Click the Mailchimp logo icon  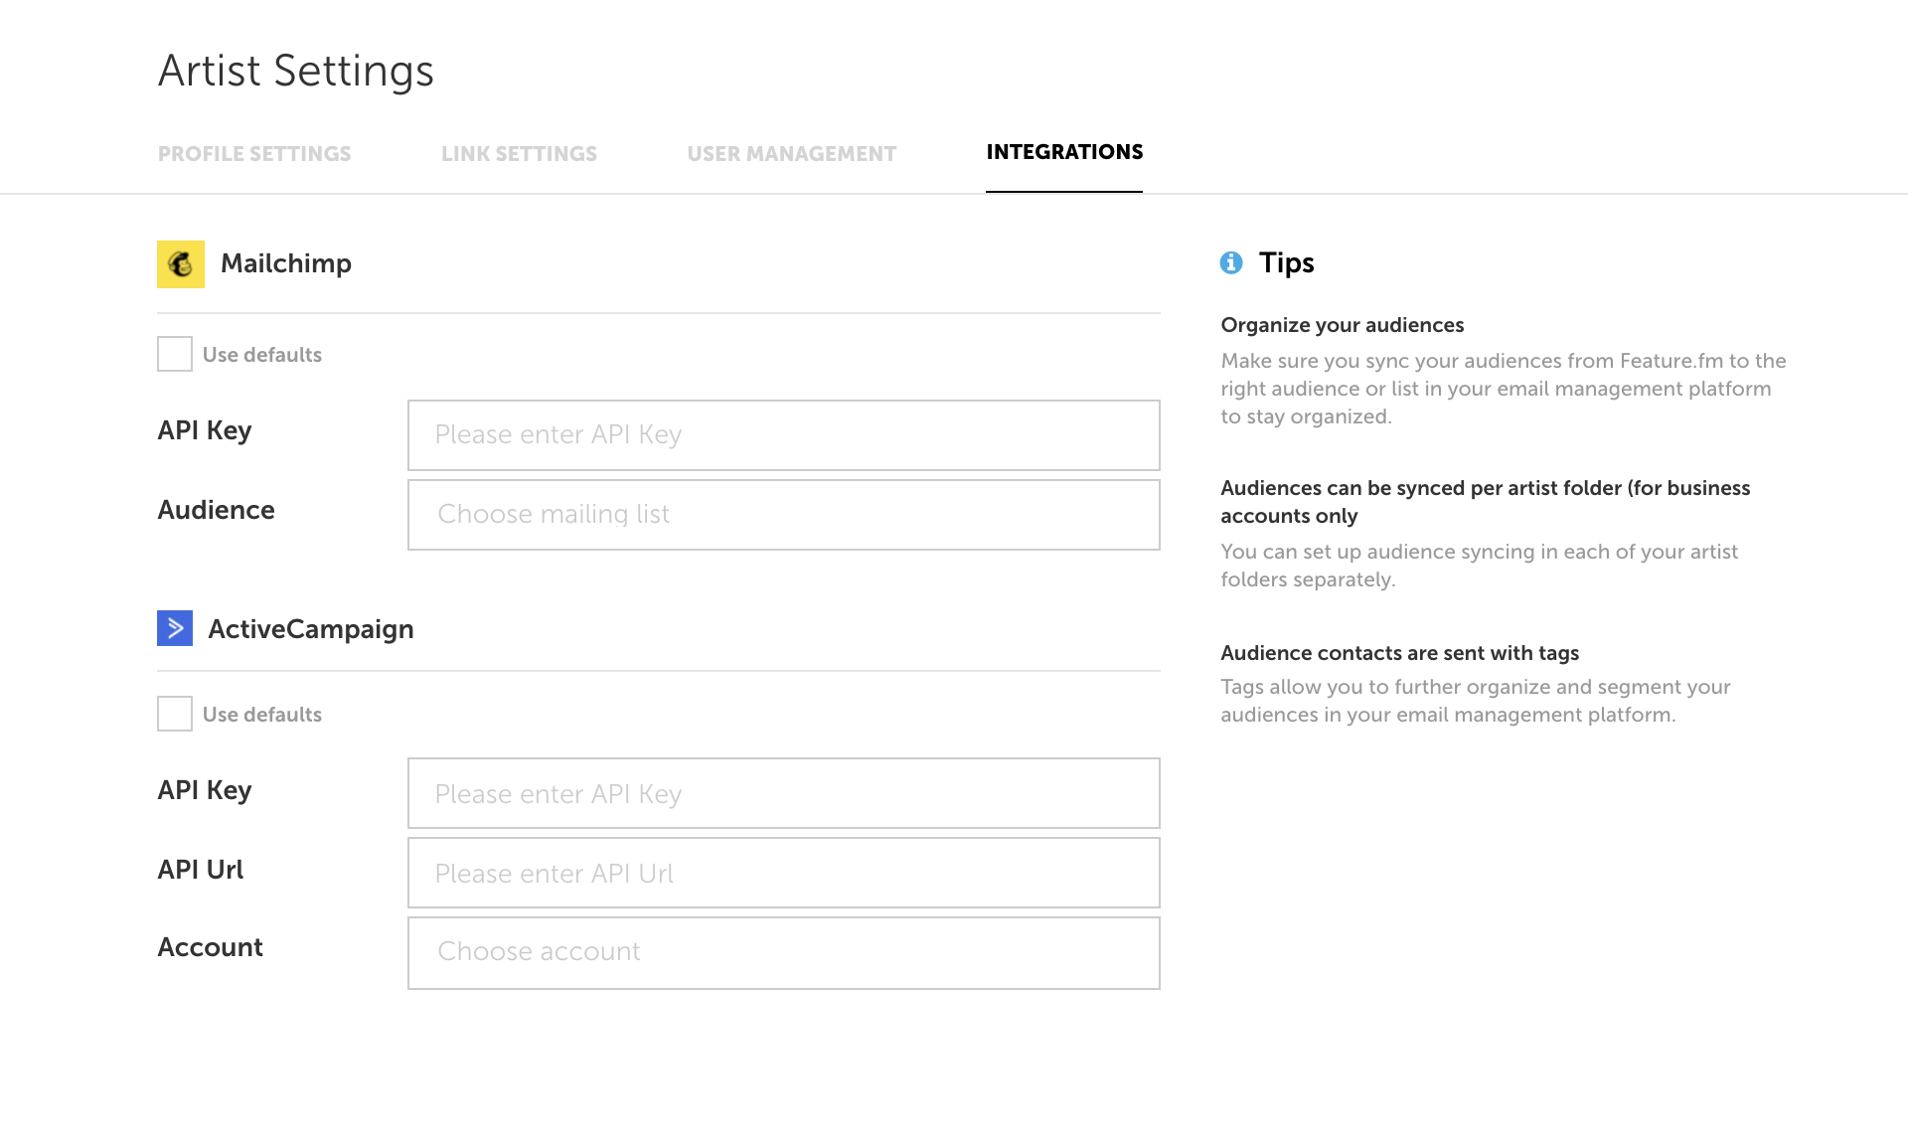(x=181, y=264)
